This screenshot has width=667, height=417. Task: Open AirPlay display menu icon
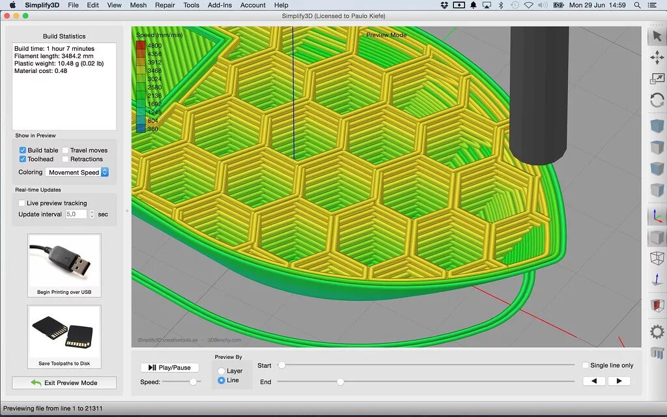[x=487, y=5]
